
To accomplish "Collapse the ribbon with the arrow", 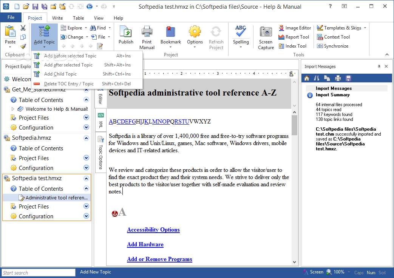I will pos(387,54).
